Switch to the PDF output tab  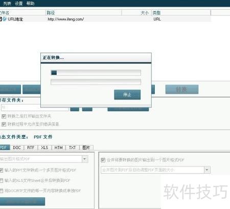5,148
